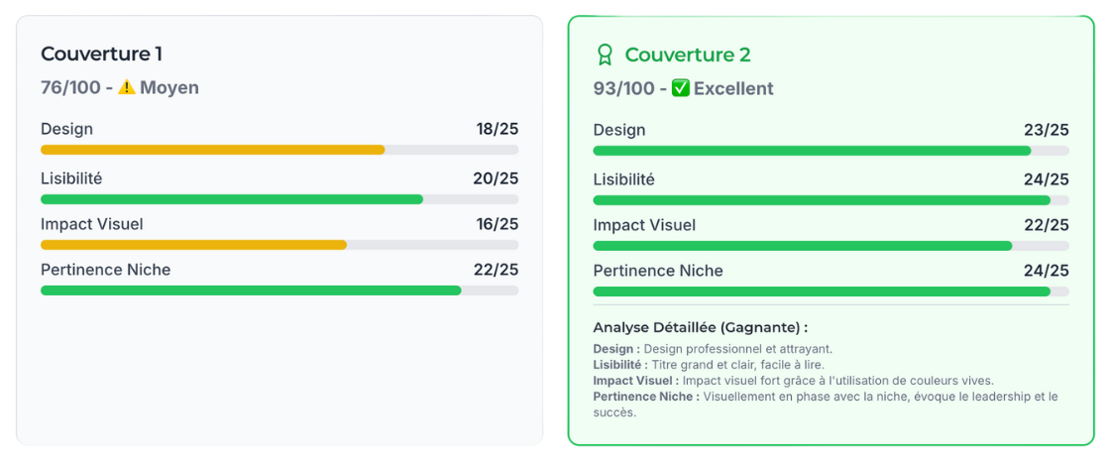Click the Pertinence Niche analysis about leadership

826,405
